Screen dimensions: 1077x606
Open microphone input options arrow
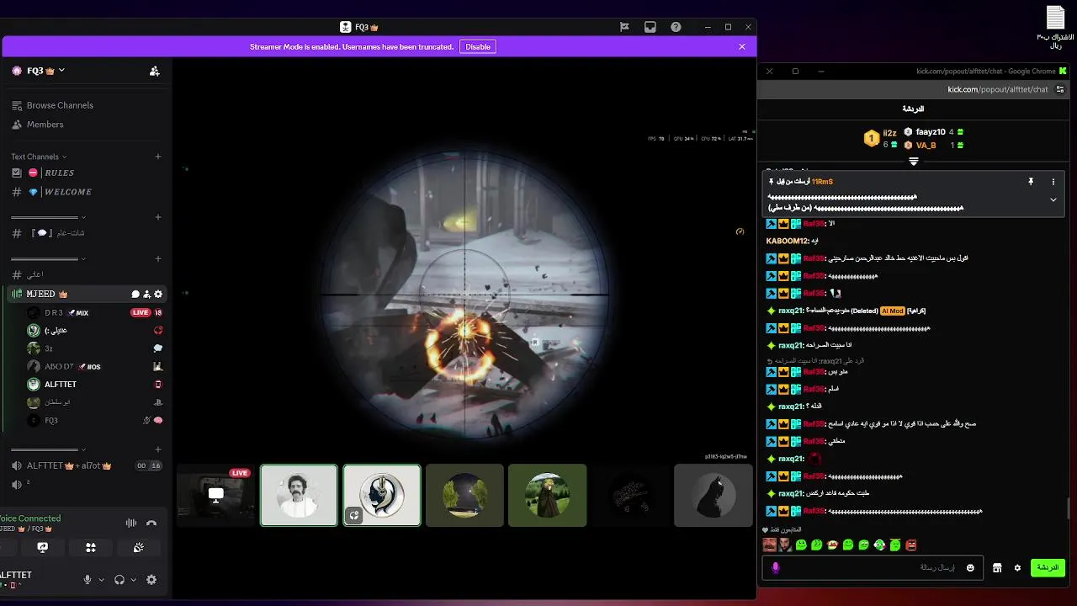pyautogui.click(x=101, y=580)
